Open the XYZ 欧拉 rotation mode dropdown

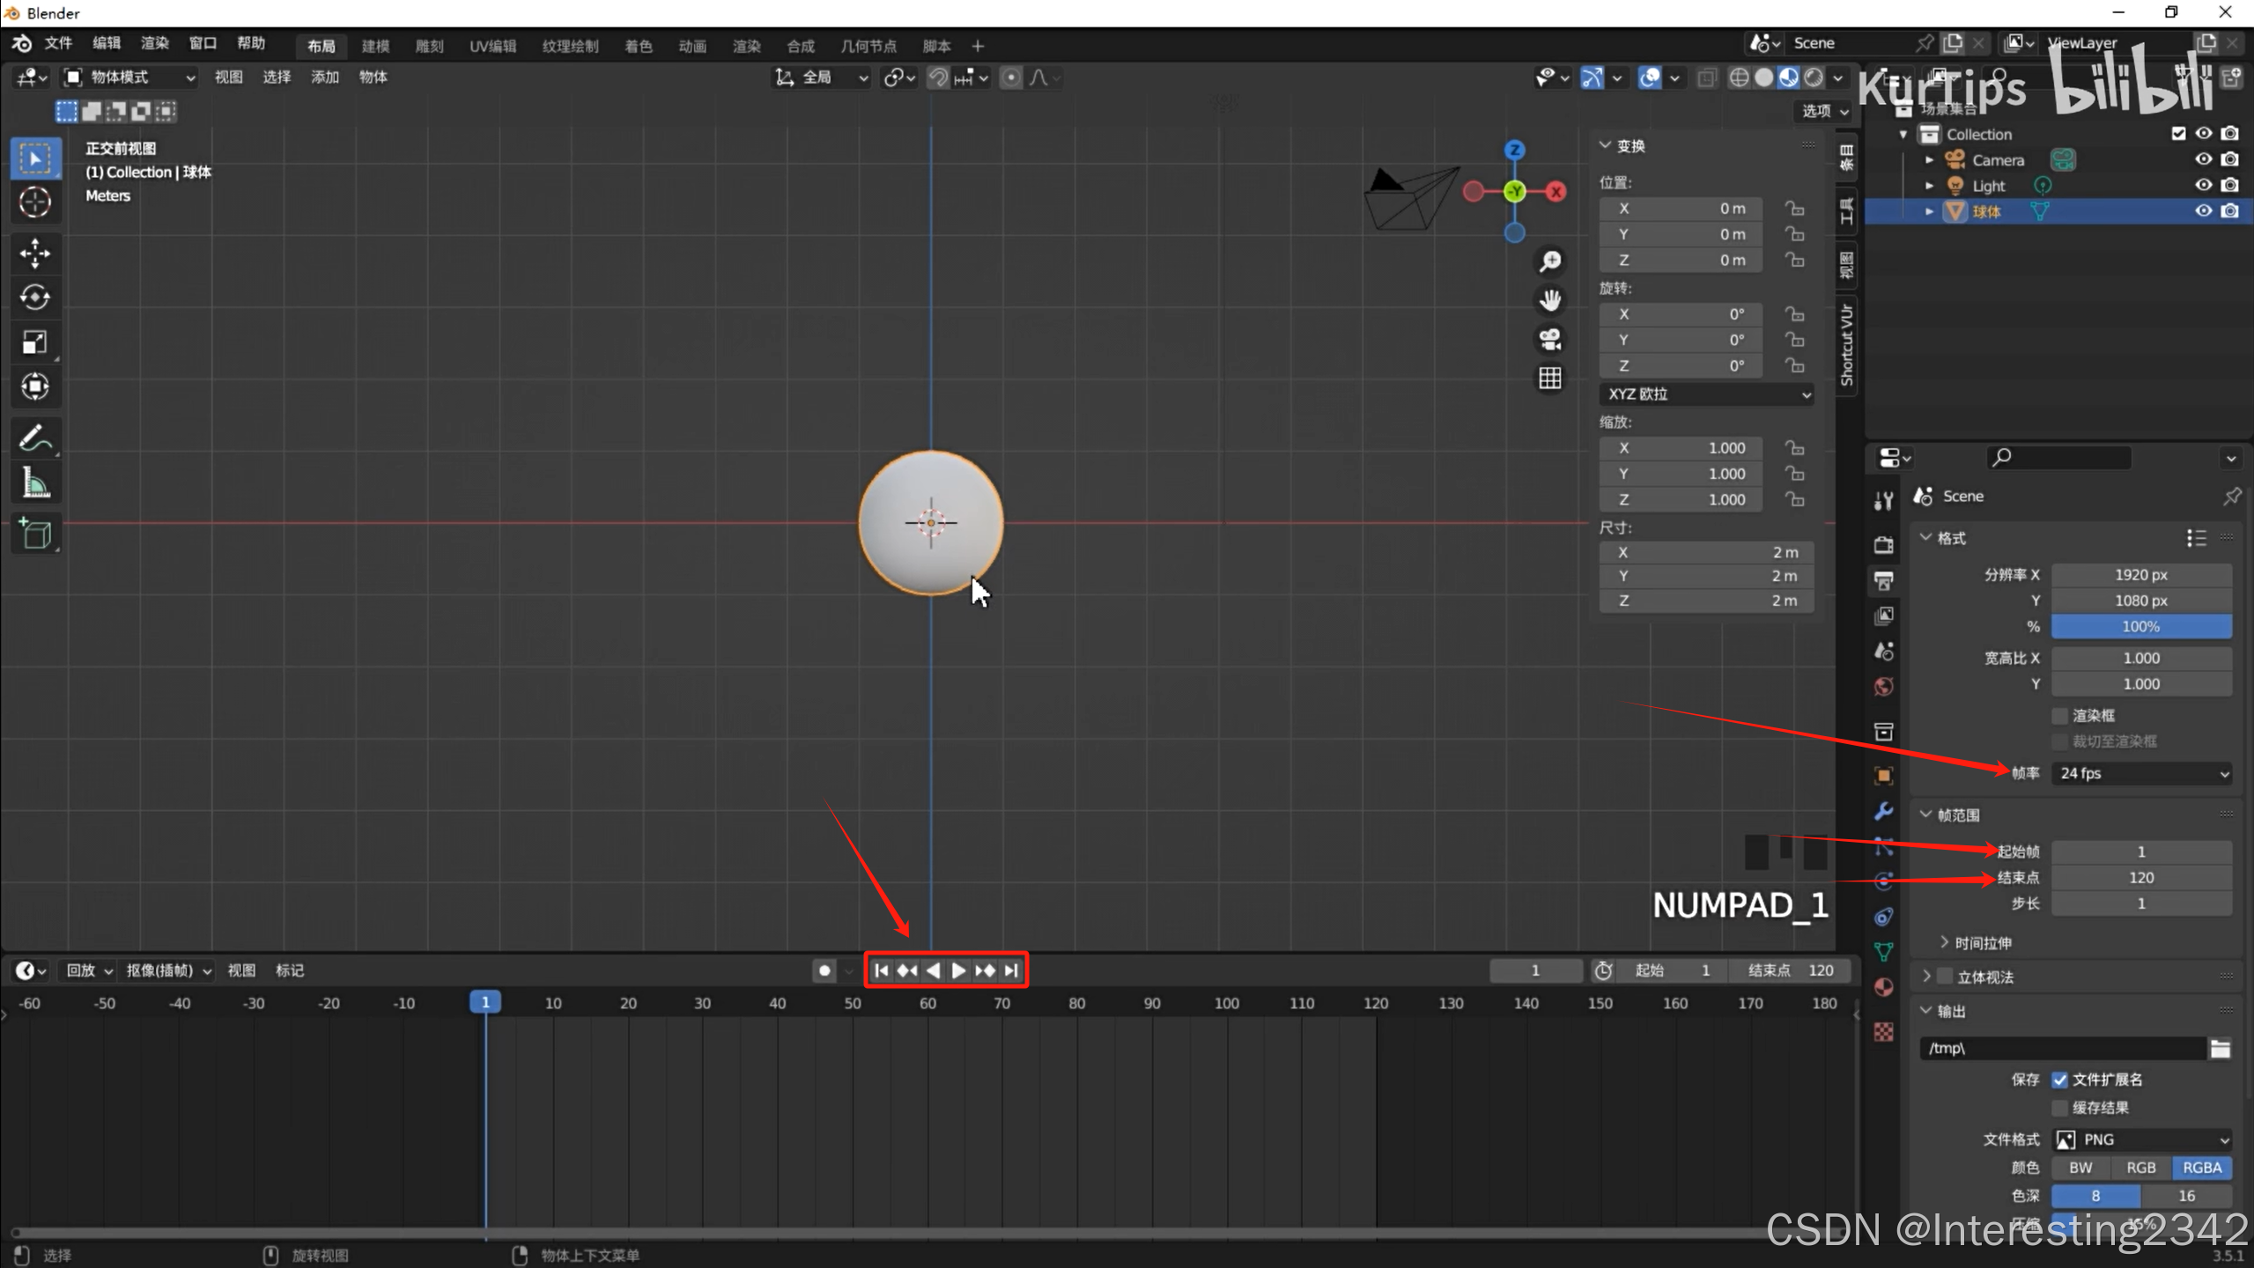click(x=1705, y=394)
